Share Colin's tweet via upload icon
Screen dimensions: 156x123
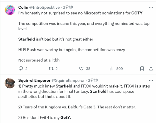(x=151, y=69)
